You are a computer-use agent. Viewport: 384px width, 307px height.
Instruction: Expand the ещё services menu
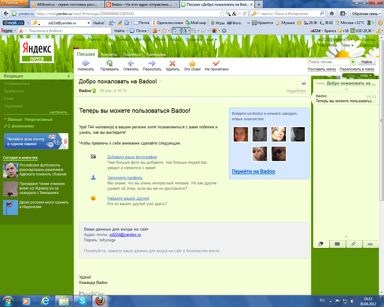coord(211,40)
